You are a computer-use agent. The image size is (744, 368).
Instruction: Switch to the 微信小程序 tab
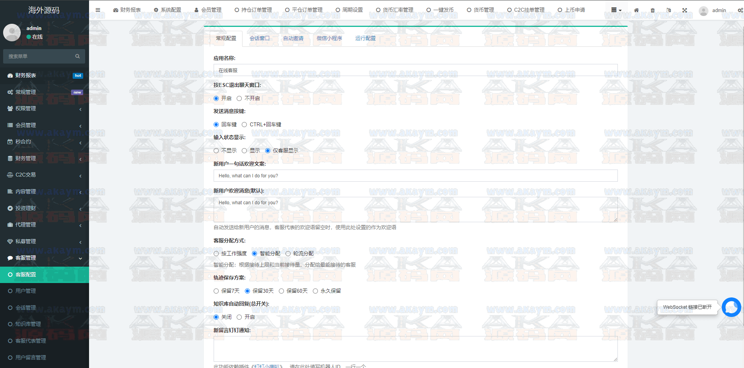329,38
